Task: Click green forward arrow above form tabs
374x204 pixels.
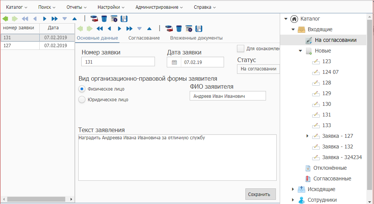Action: [x=89, y=29]
